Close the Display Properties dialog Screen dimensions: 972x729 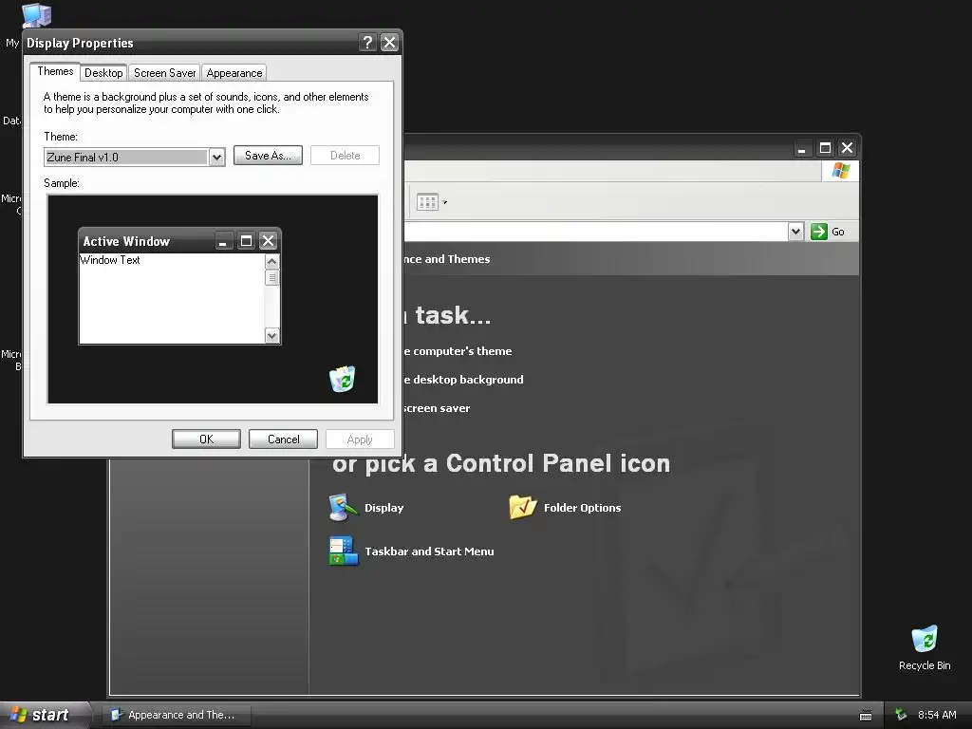point(389,42)
